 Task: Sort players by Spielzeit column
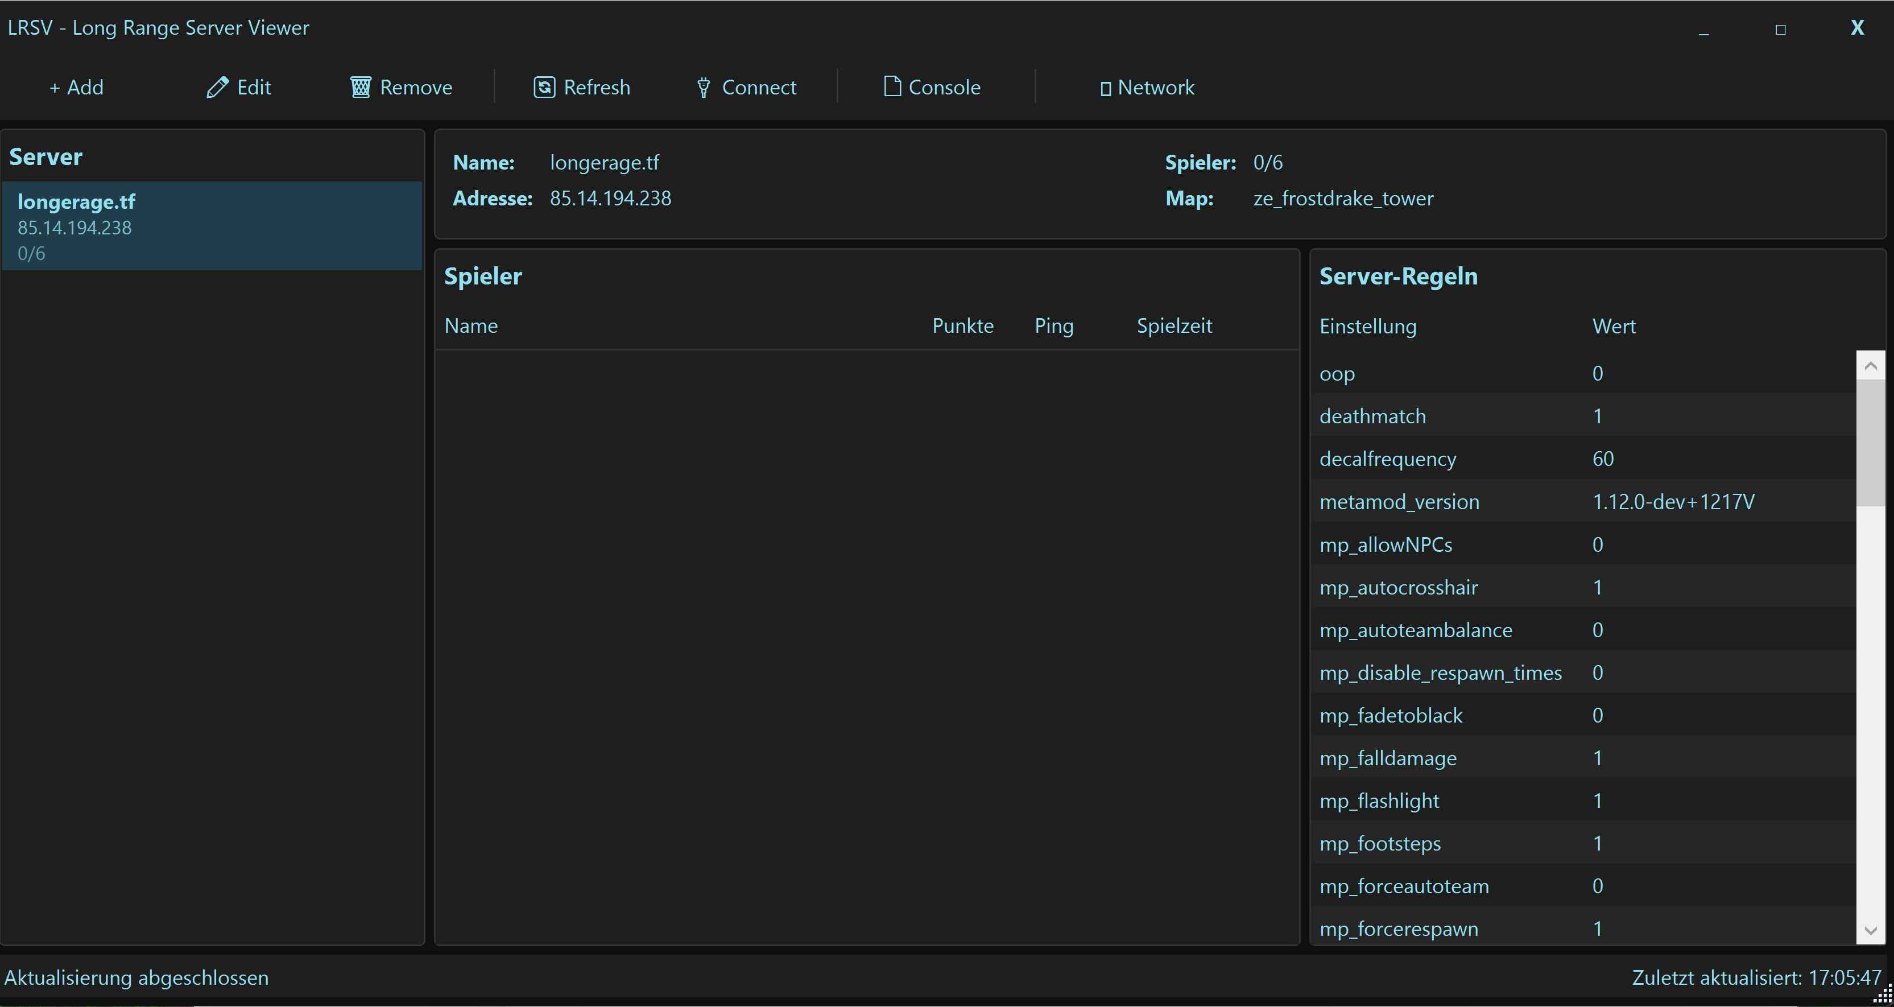tap(1174, 326)
